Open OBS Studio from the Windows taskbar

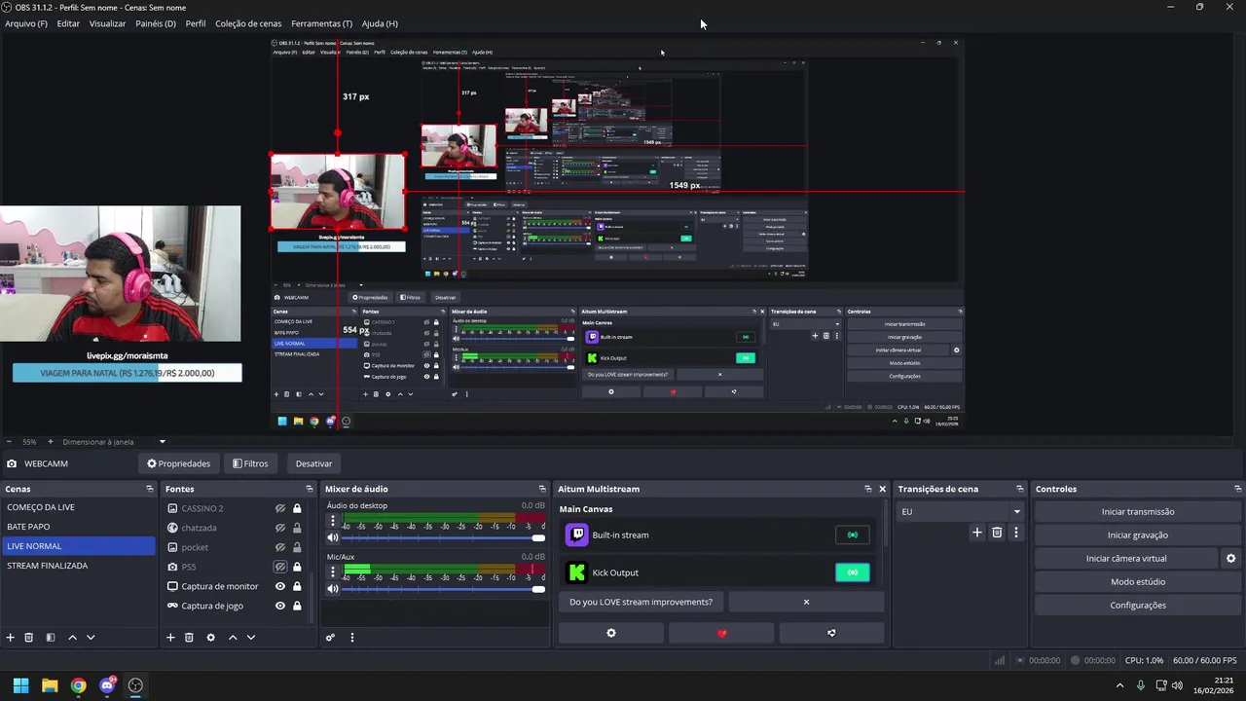[x=135, y=685]
